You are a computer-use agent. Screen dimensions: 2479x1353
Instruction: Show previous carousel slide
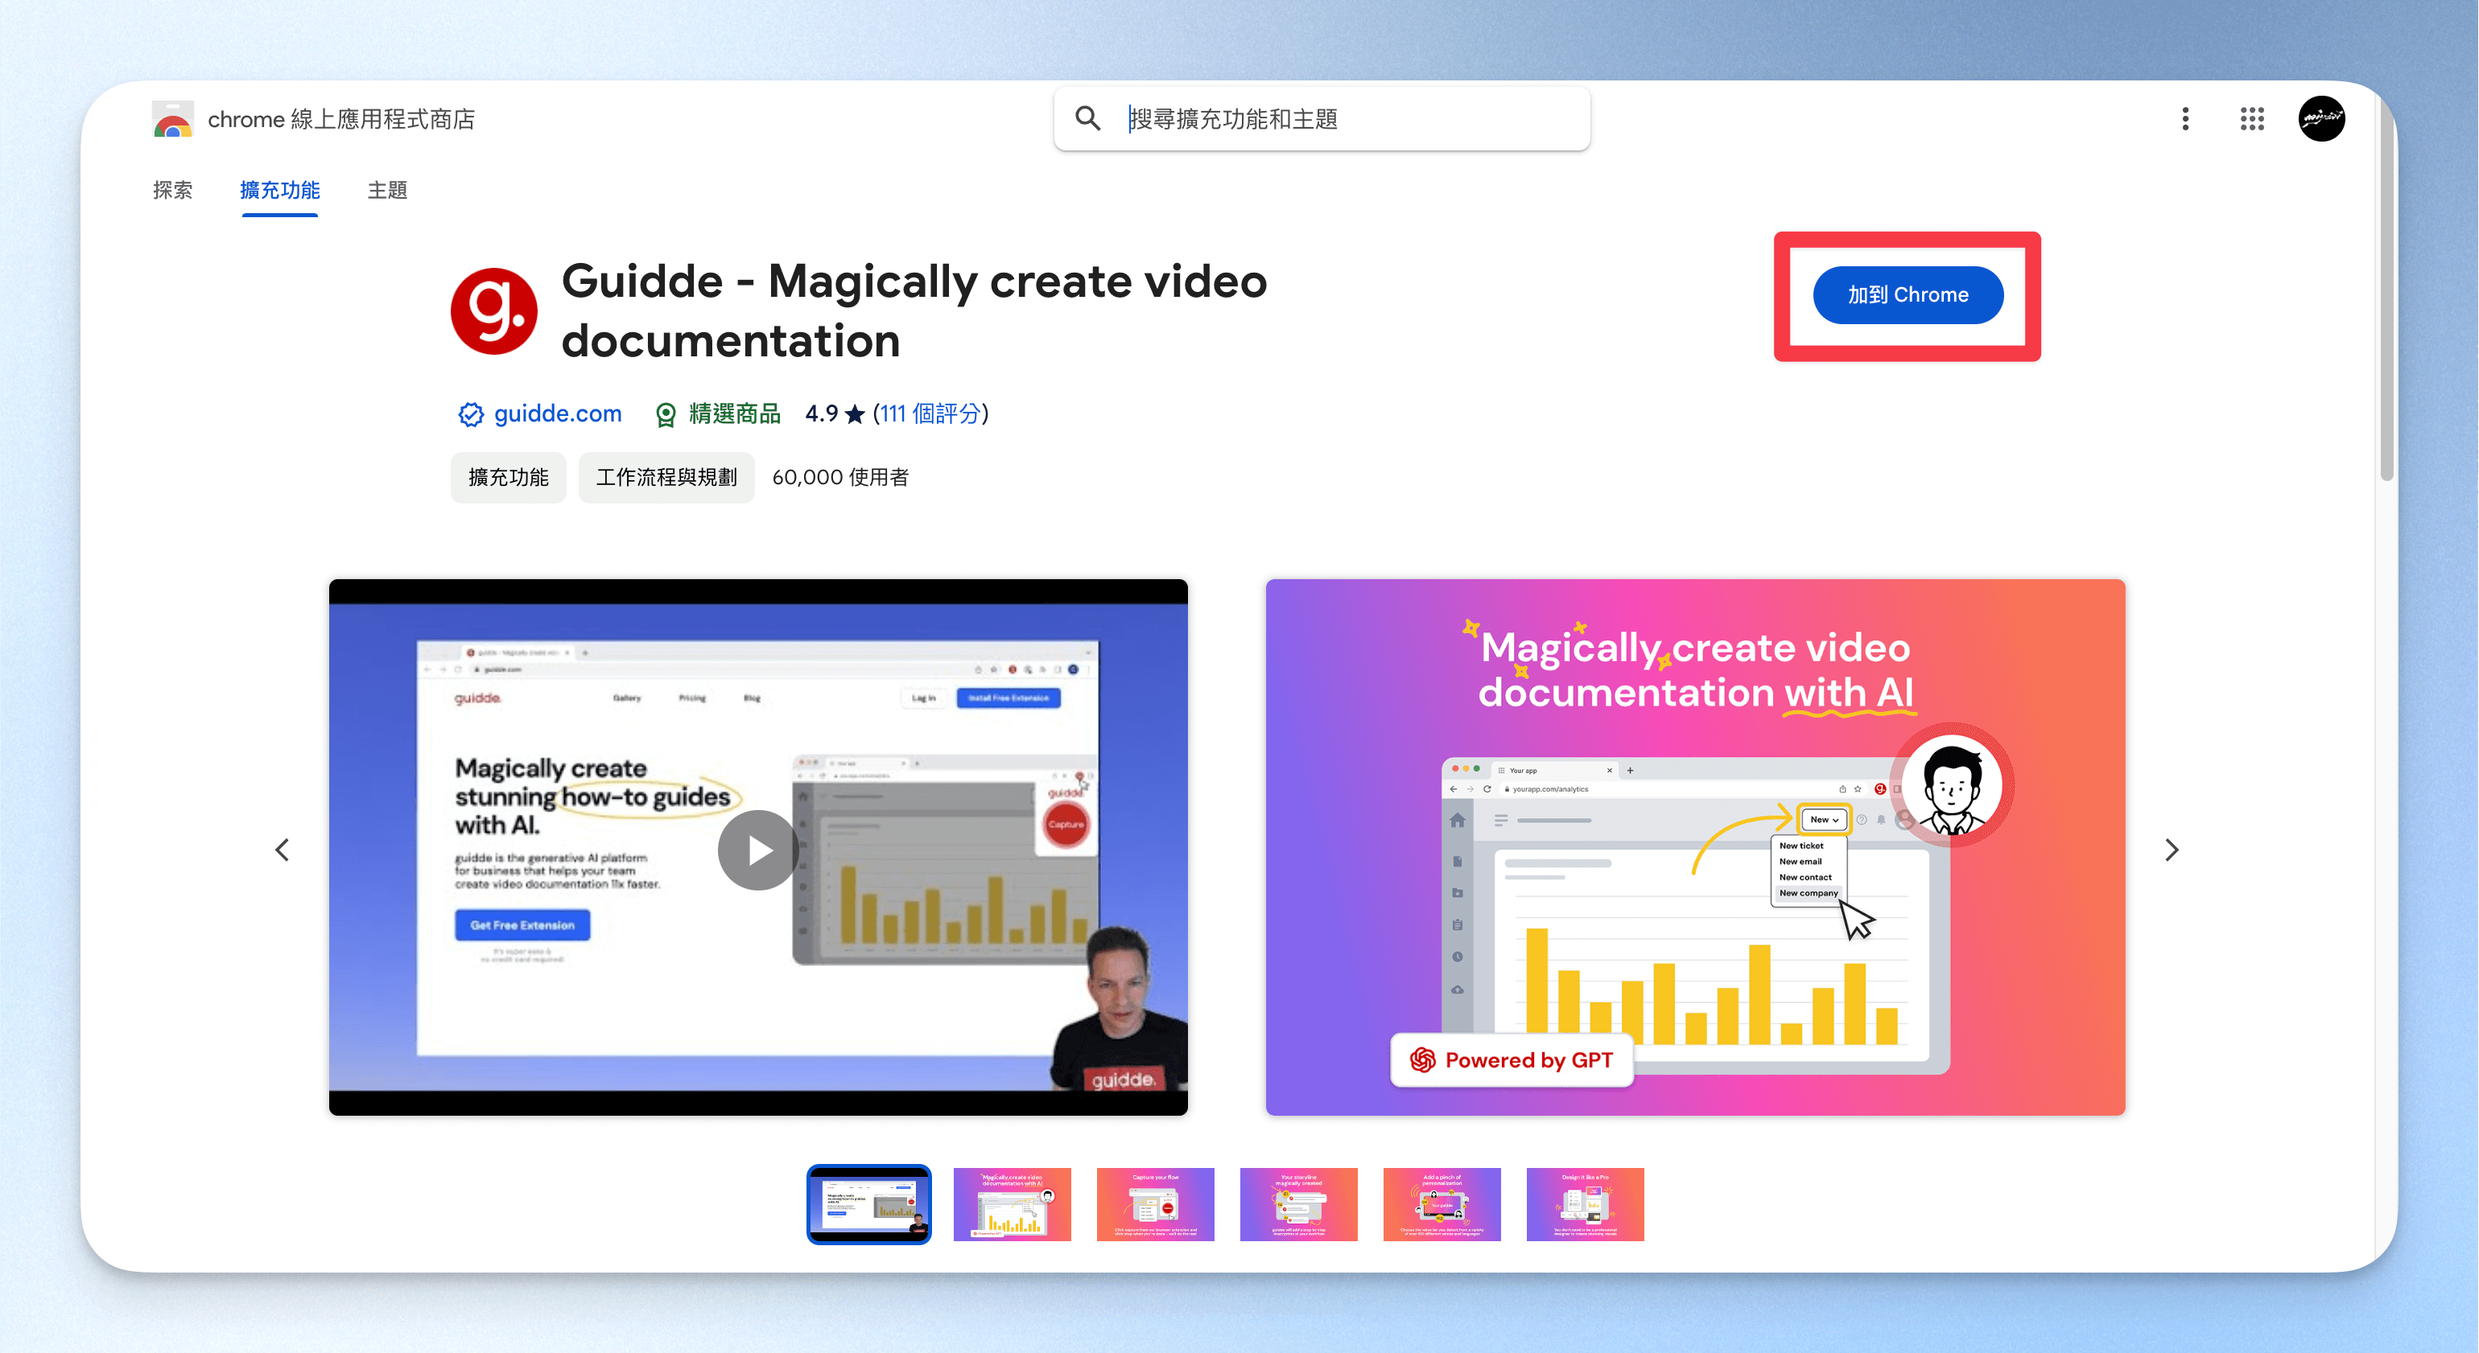point(282,849)
